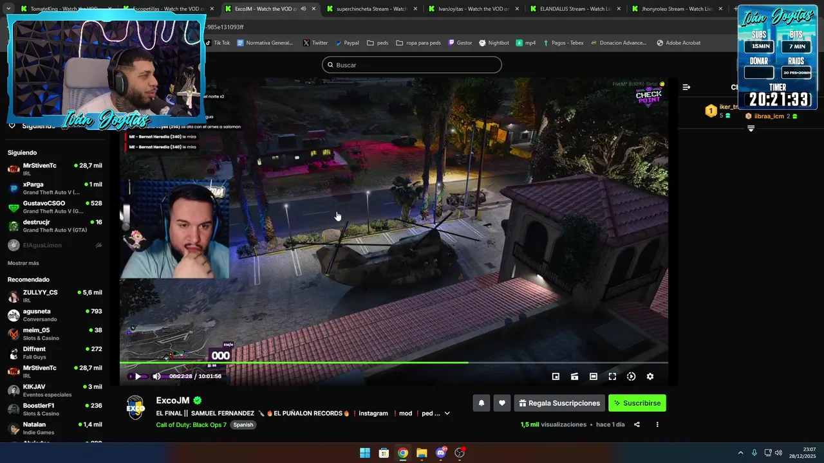This screenshot has height=463, width=824.
Task: Open Twitter bookmark
Action: pyautogui.click(x=315, y=43)
